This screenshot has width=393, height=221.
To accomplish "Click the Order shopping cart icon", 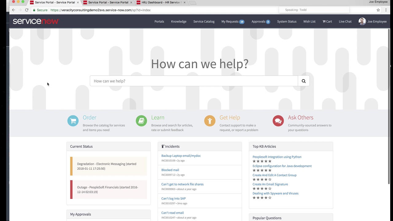I will [73, 121].
